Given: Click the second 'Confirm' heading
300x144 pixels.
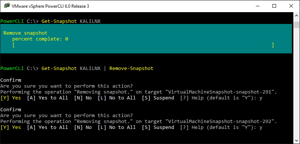Looking at the screenshot, I should tap(11, 110).
